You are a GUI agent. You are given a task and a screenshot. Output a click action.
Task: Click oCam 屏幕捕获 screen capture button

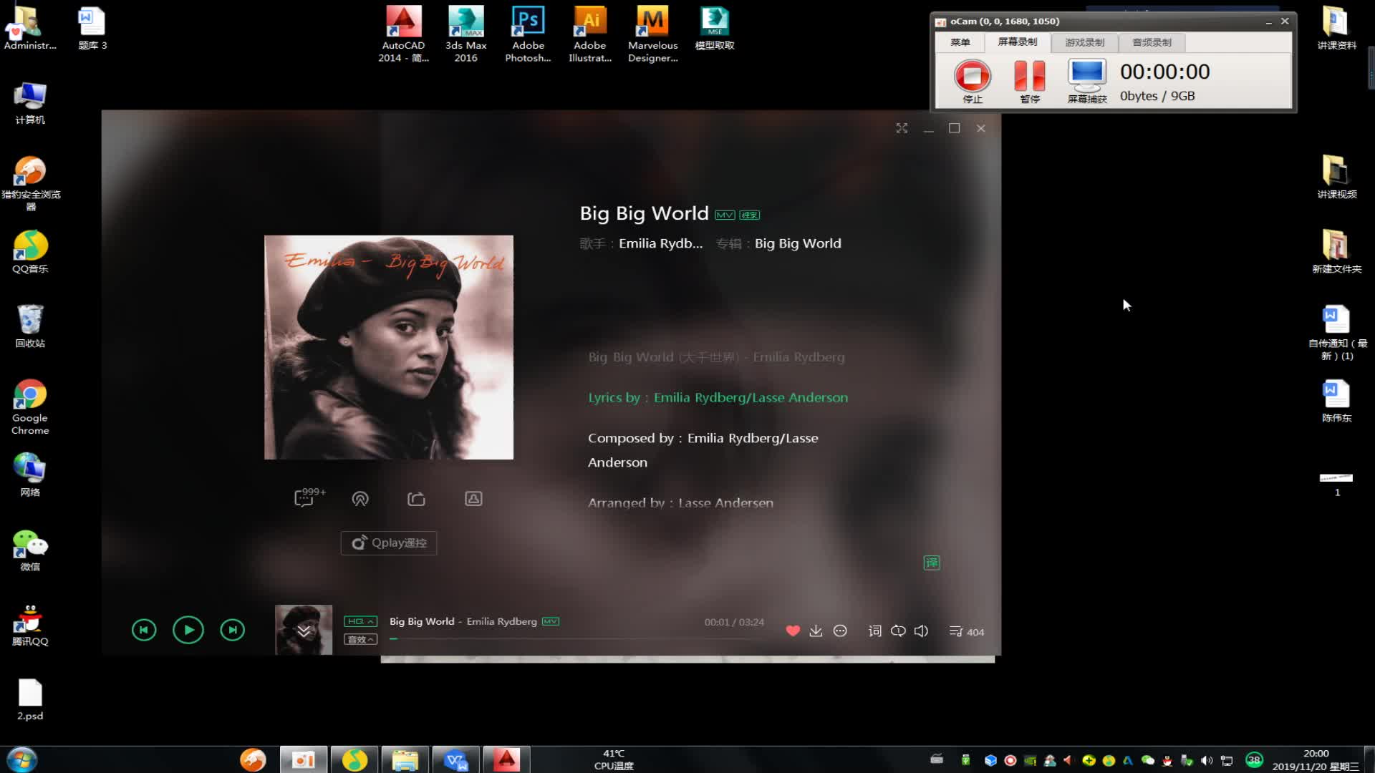click(x=1087, y=81)
